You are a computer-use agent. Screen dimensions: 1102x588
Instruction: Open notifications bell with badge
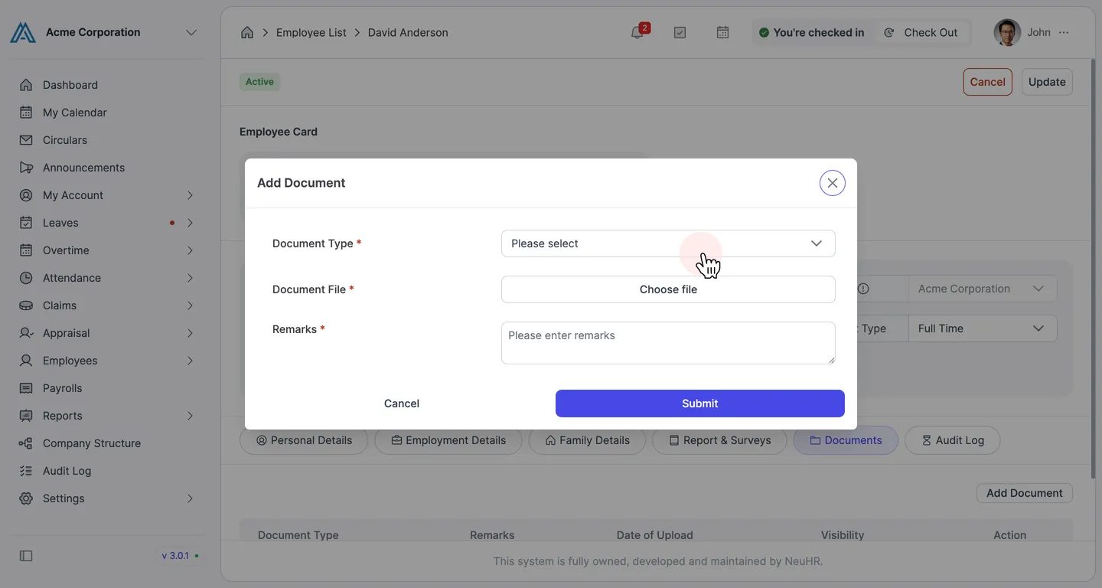(x=637, y=32)
